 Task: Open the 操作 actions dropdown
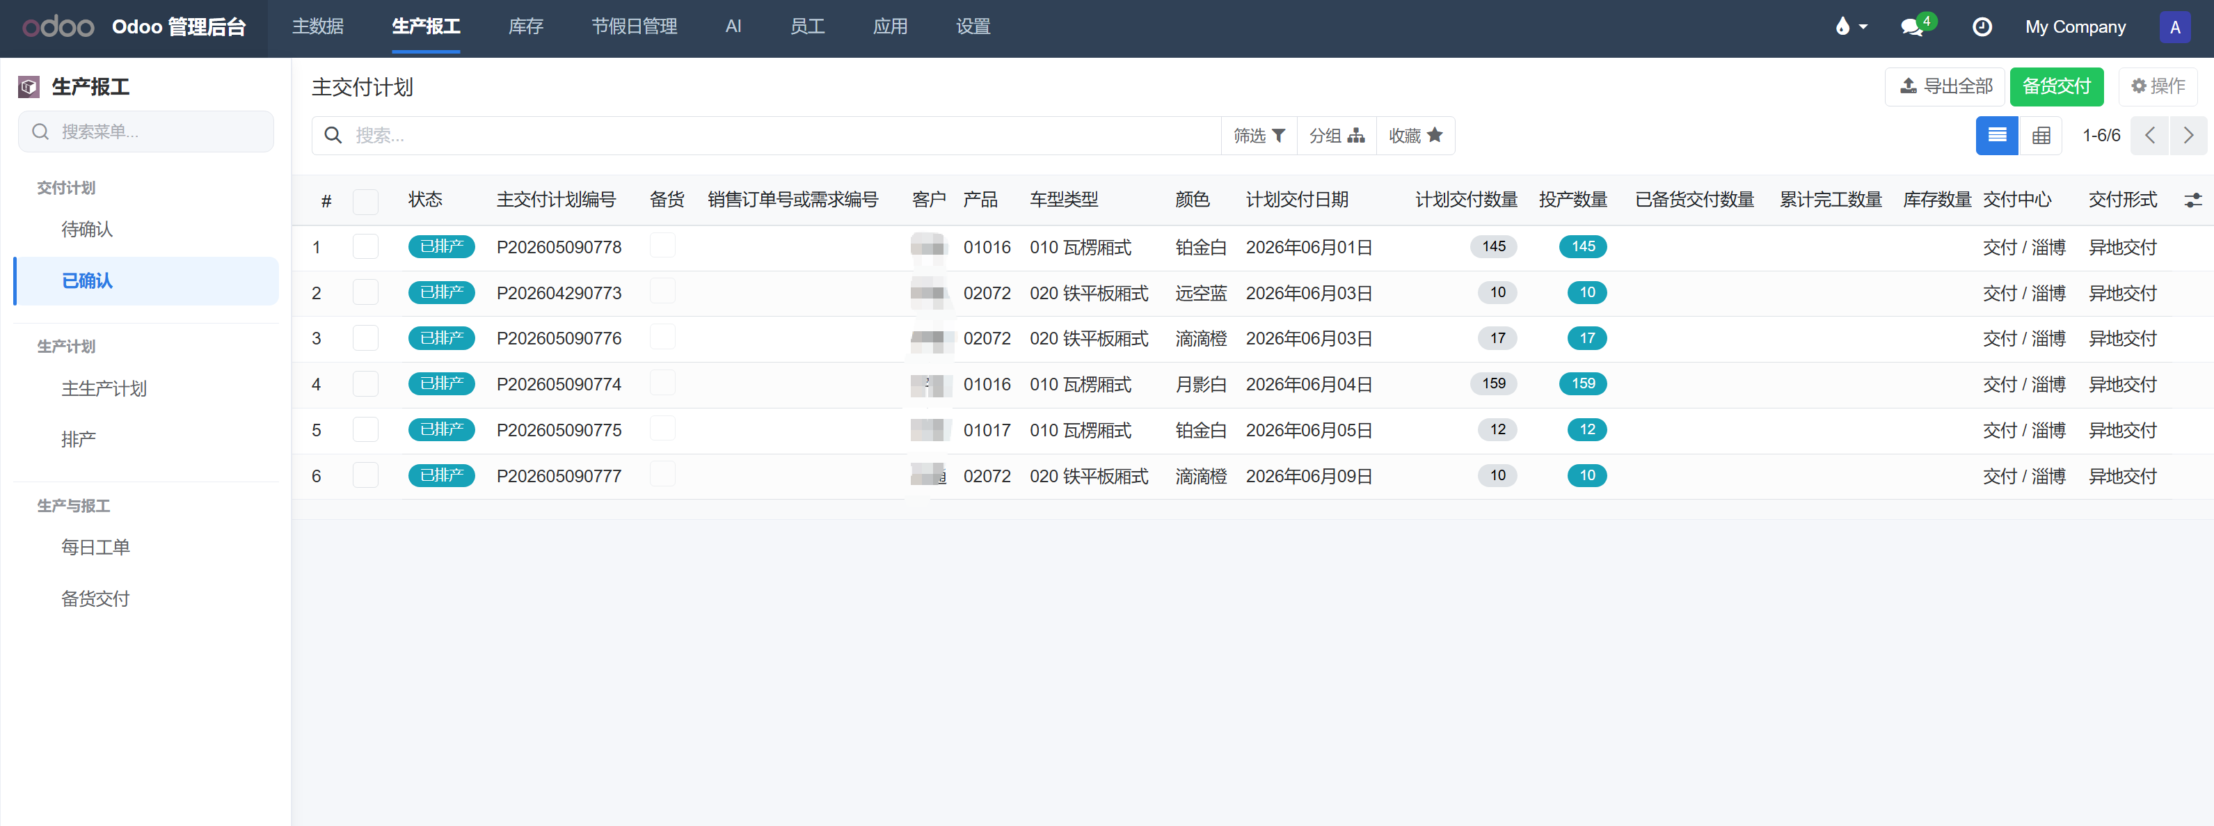click(x=2157, y=86)
